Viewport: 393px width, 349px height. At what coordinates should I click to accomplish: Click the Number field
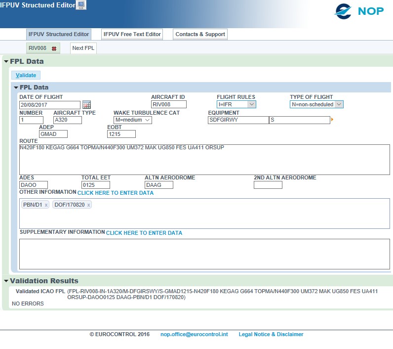31,120
